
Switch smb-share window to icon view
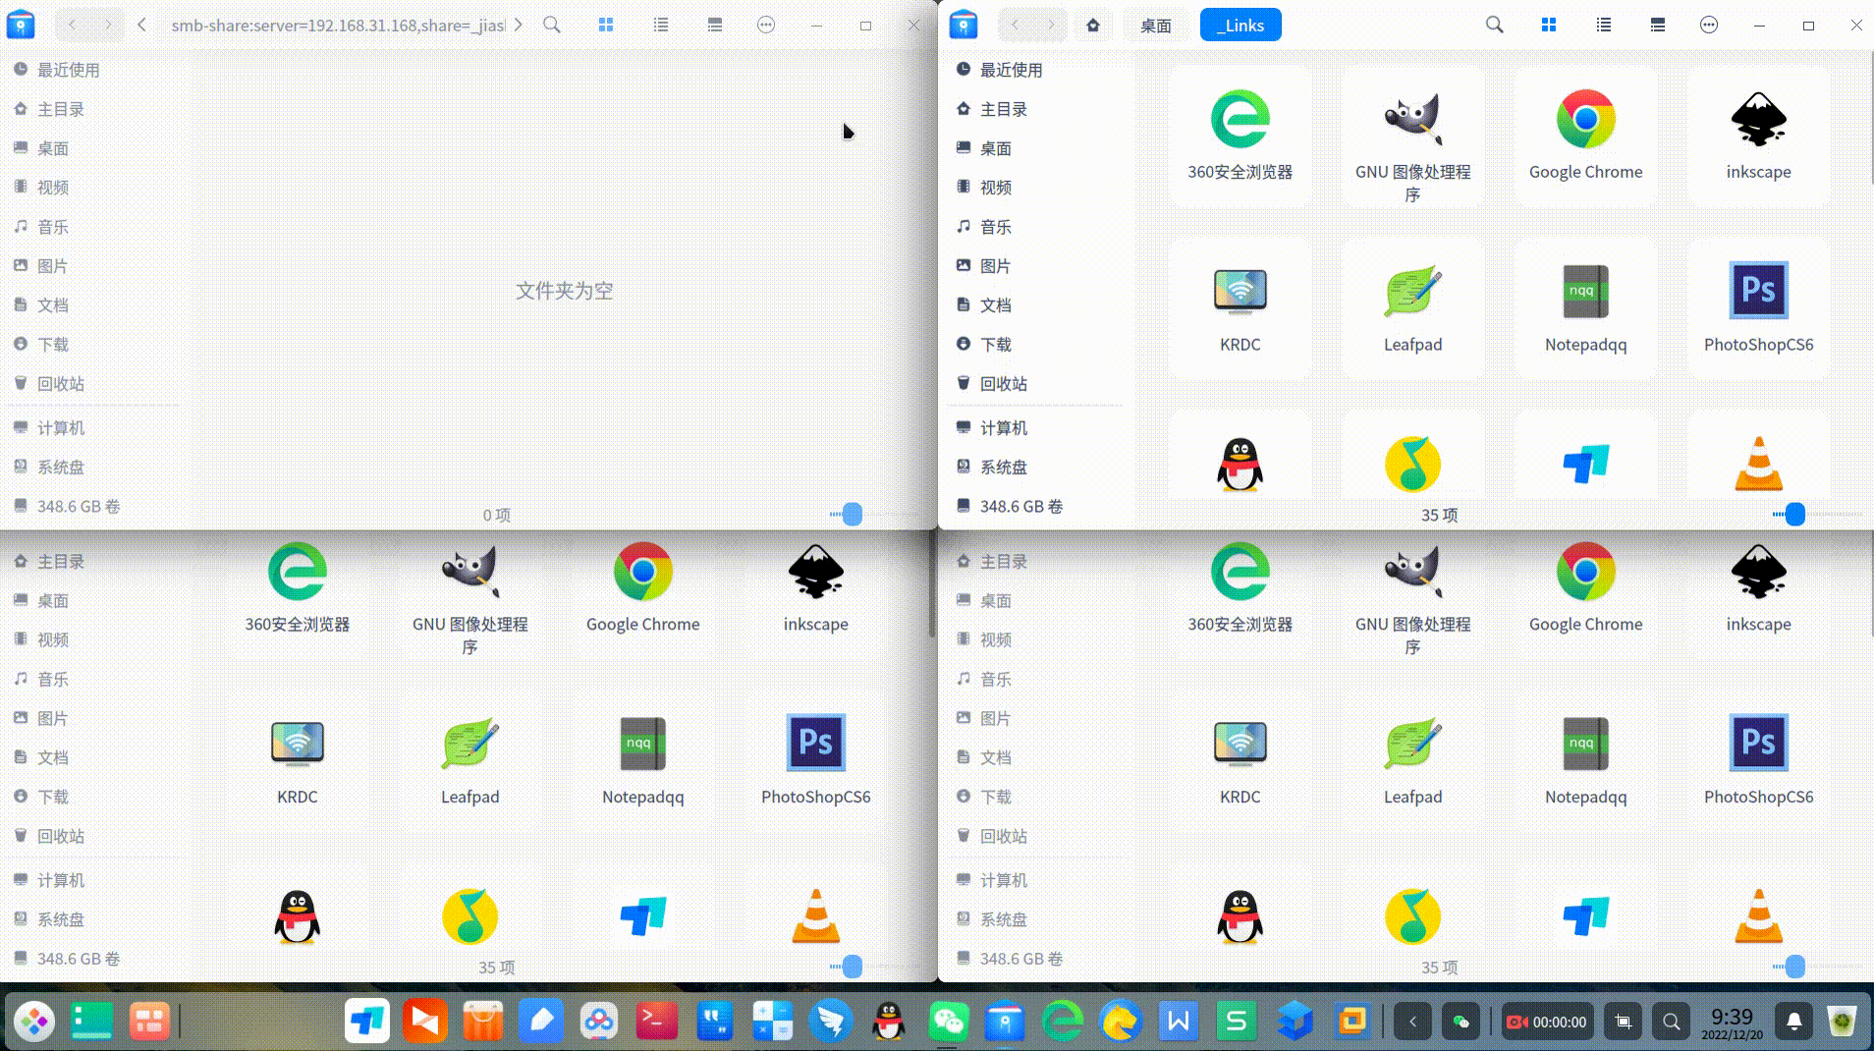pyautogui.click(x=606, y=26)
